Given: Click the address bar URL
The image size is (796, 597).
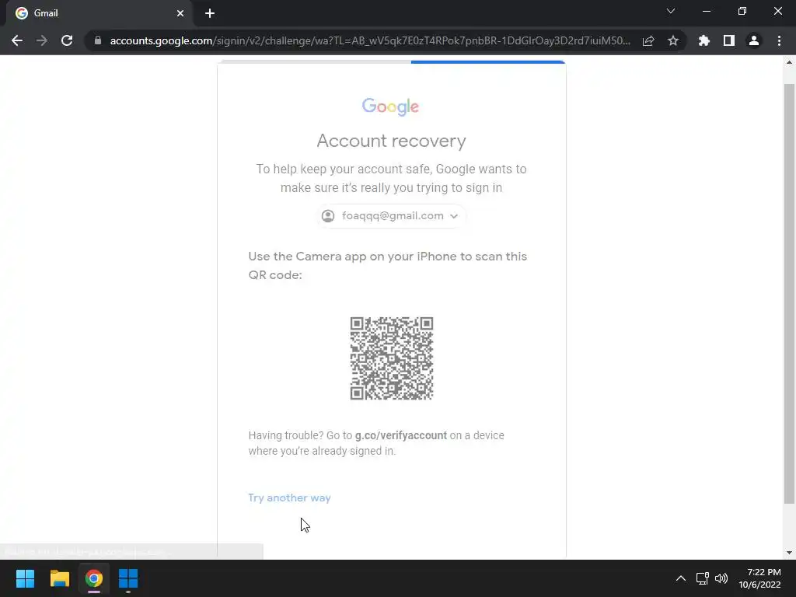Looking at the screenshot, I should click(370, 40).
